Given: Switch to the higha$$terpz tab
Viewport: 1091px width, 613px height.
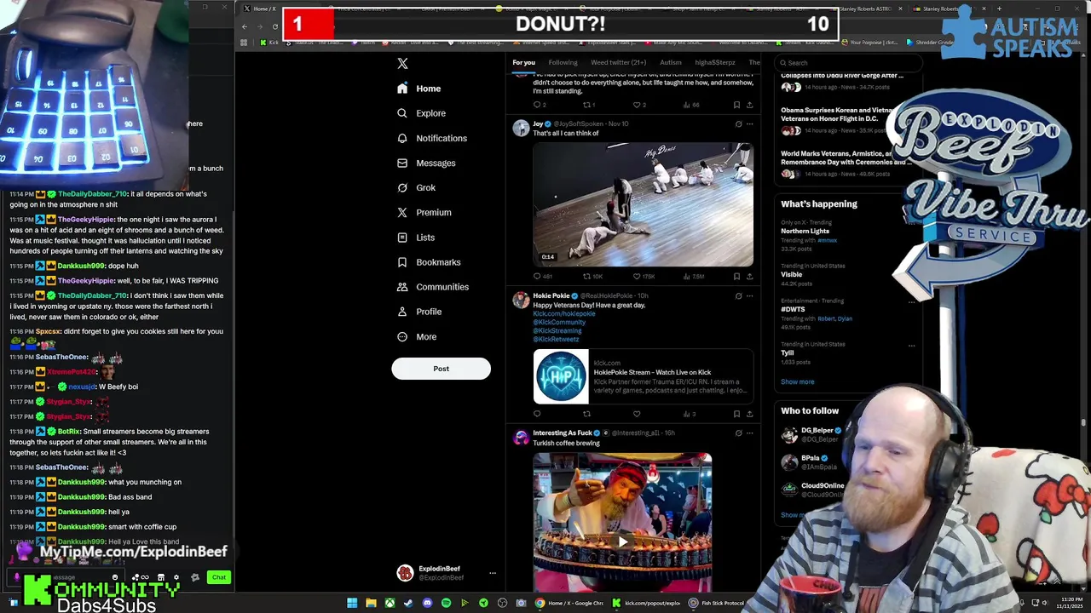Looking at the screenshot, I should [714, 62].
